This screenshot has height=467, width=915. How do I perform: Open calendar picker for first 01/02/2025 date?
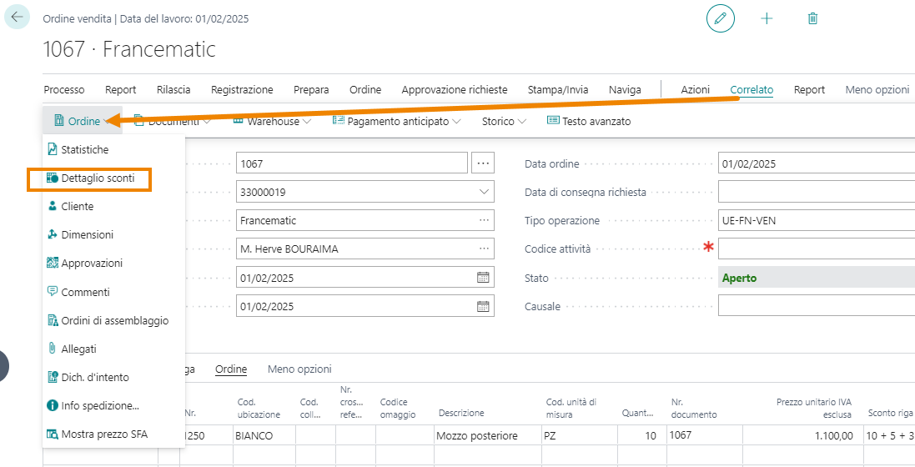coord(483,278)
